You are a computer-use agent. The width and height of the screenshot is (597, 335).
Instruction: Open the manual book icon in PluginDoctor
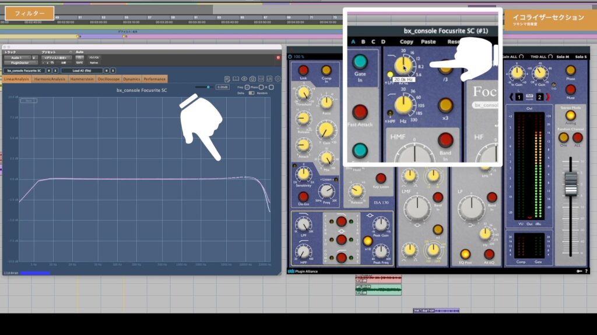coord(236,79)
